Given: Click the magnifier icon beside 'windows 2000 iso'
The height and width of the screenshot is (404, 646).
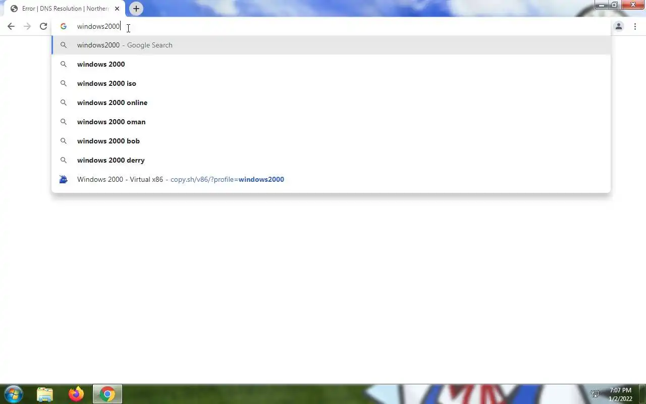Looking at the screenshot, I should click(64, 83).
